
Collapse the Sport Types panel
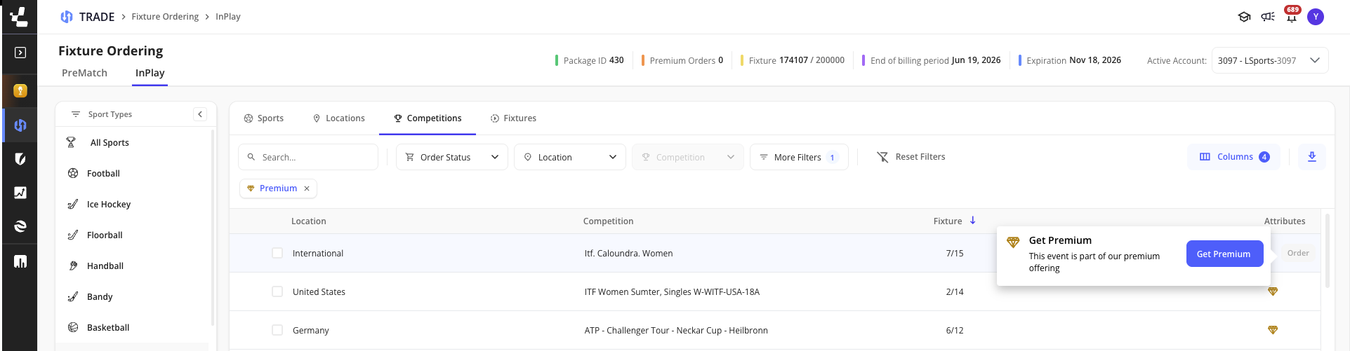tap(200, 114)
